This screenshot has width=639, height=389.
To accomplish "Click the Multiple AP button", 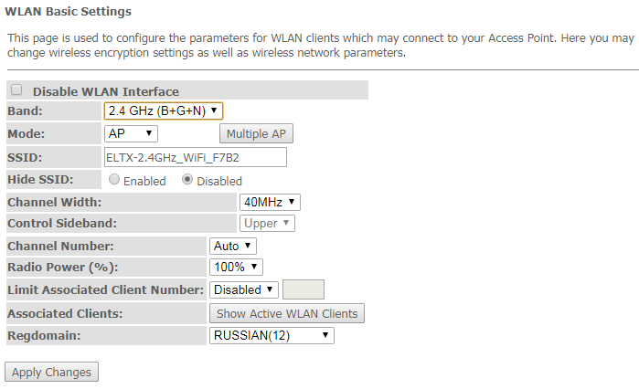I will 256,134.
